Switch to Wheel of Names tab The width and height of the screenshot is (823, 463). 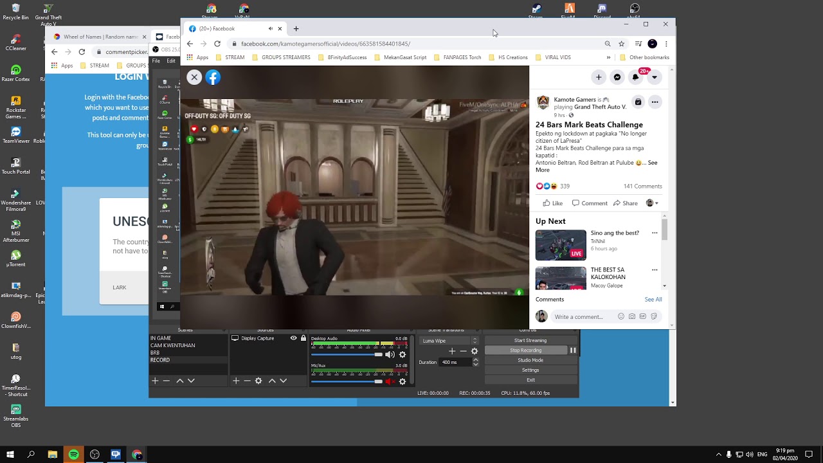tap(100, 37)
